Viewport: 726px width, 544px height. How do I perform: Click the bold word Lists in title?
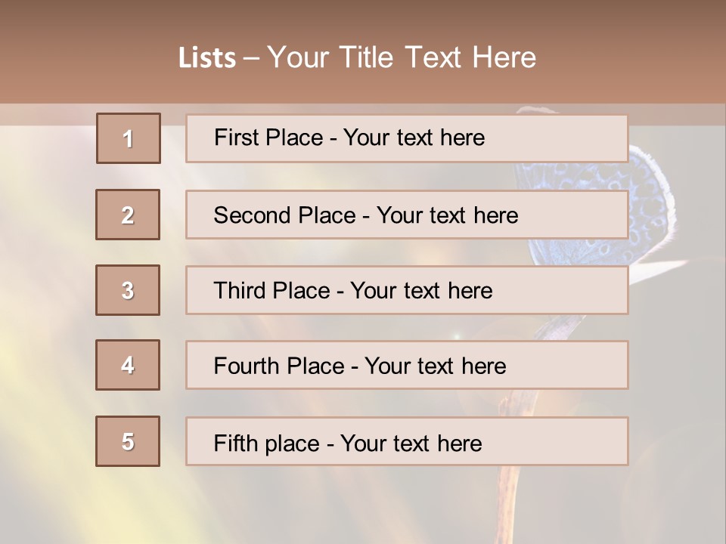[x=207, y=58]
